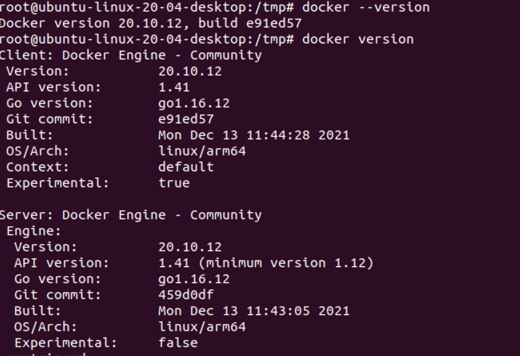Image resolution: width=520 pixels, height=356 pixels.
Task: Click the Client Version value 20.10.12
Action: click(x=190, y=71)
